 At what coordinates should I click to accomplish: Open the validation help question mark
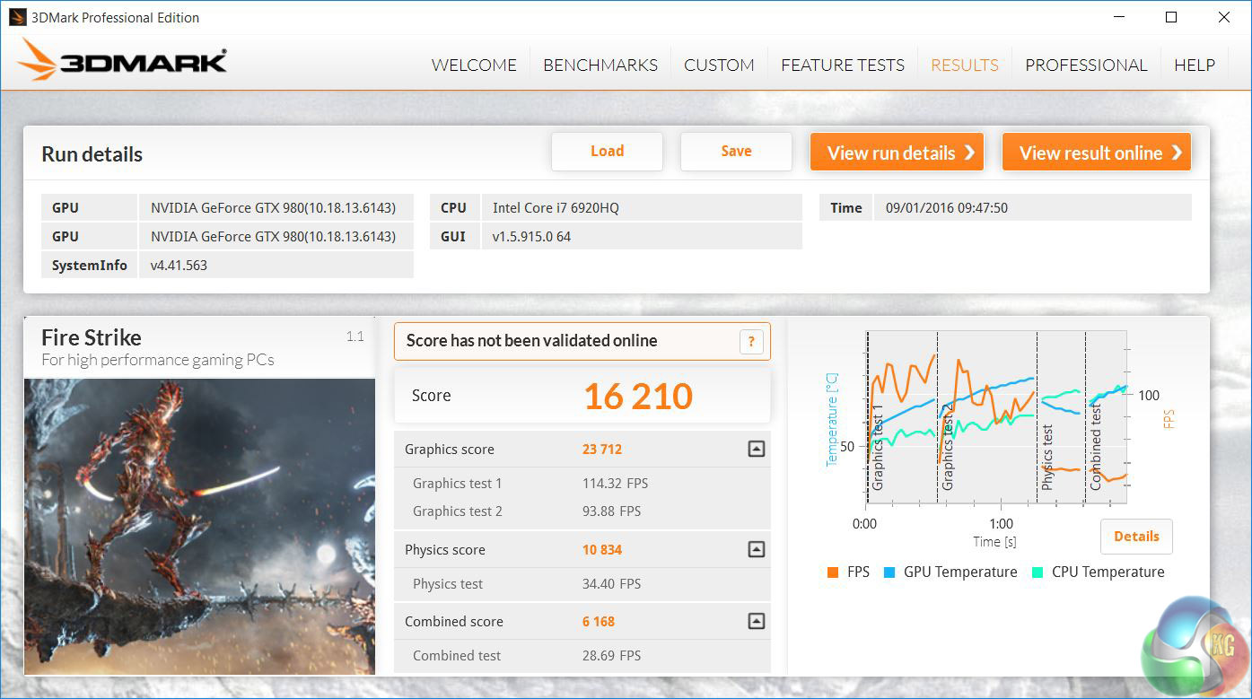[751, 342]
